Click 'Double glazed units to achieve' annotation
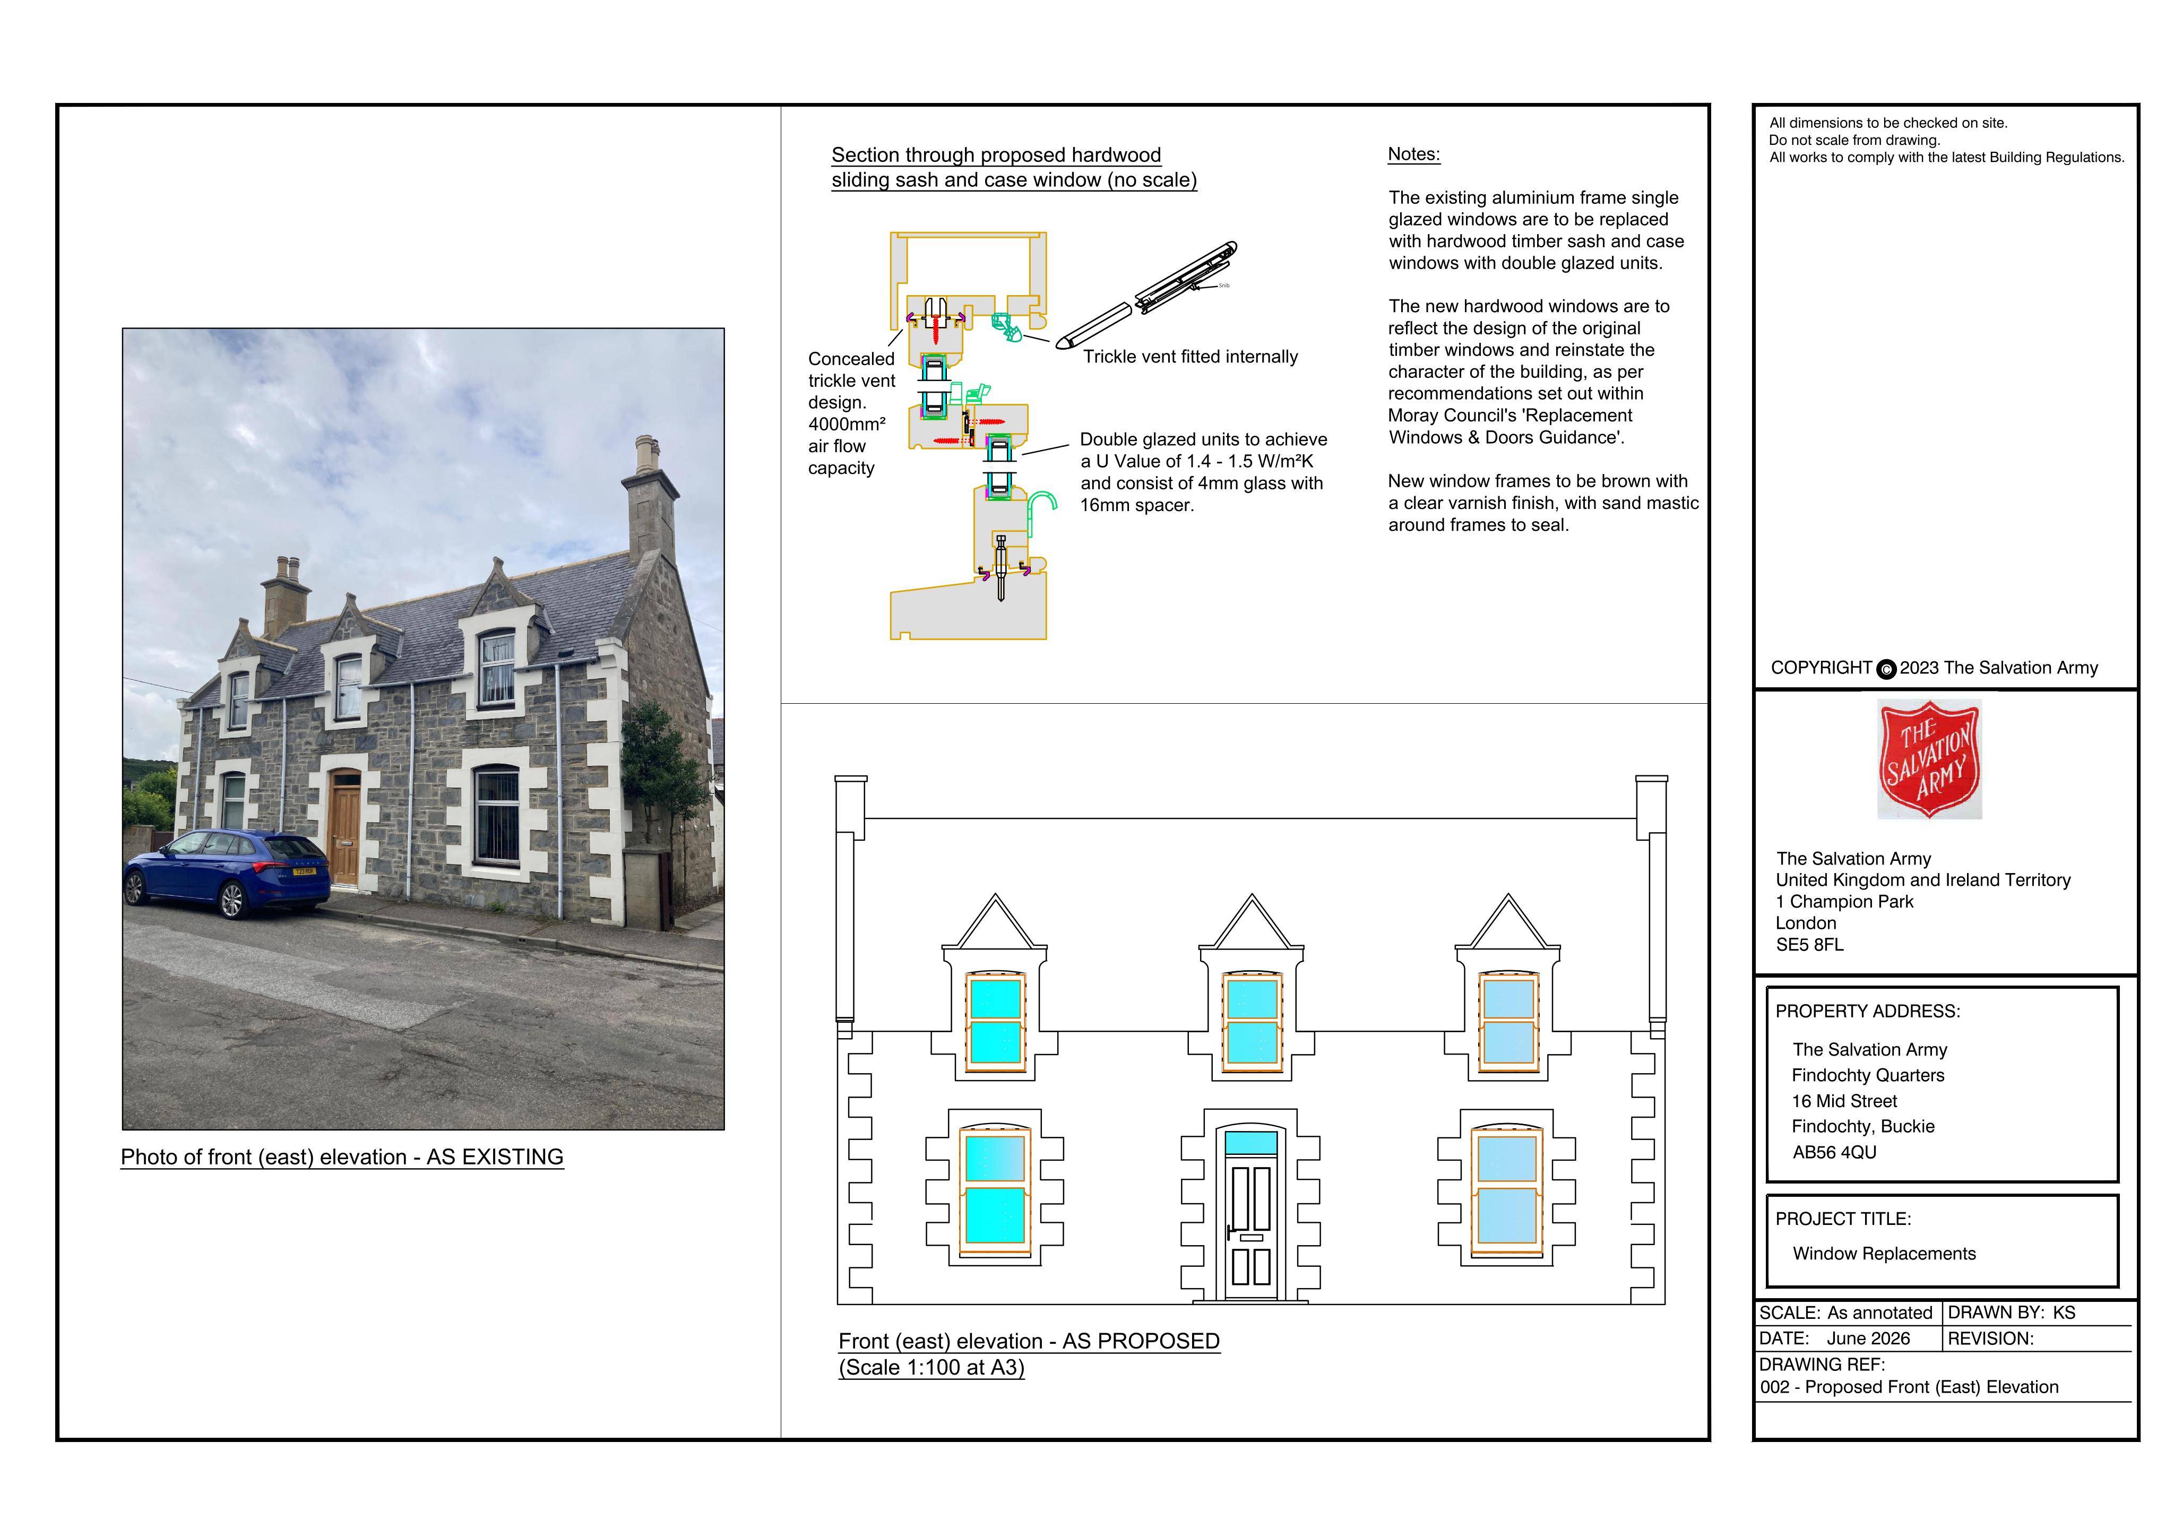2174x1537 pixels. [1203, 472]
